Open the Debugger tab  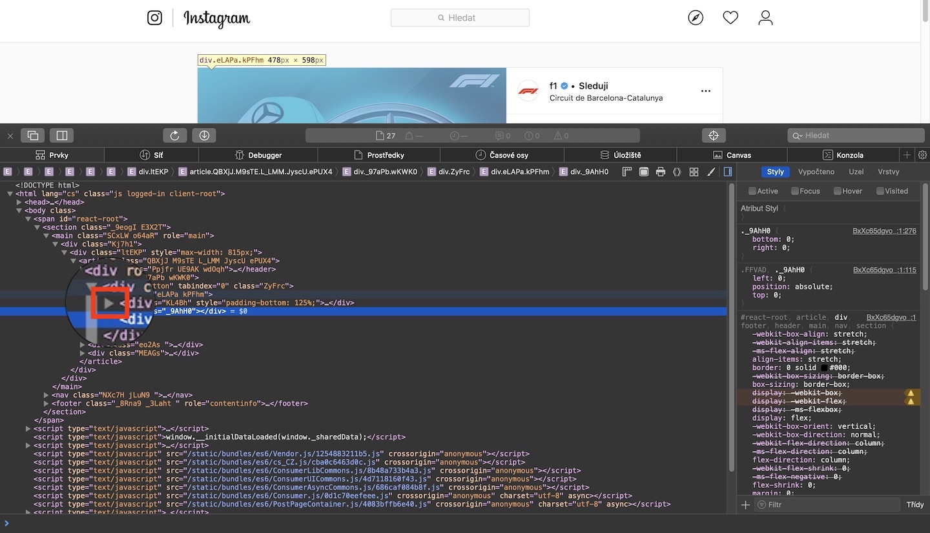[x=258, y=155]
